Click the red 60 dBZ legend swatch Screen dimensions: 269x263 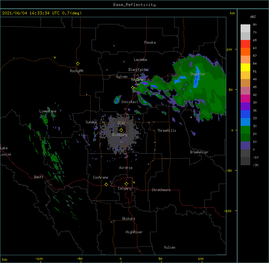[x=245, y=44]
